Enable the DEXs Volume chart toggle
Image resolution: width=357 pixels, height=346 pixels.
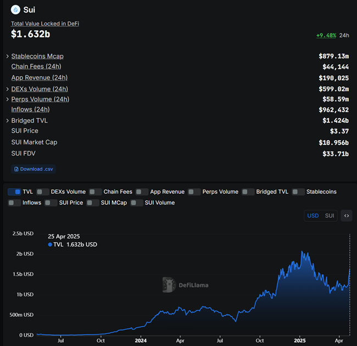coord(43,192)
